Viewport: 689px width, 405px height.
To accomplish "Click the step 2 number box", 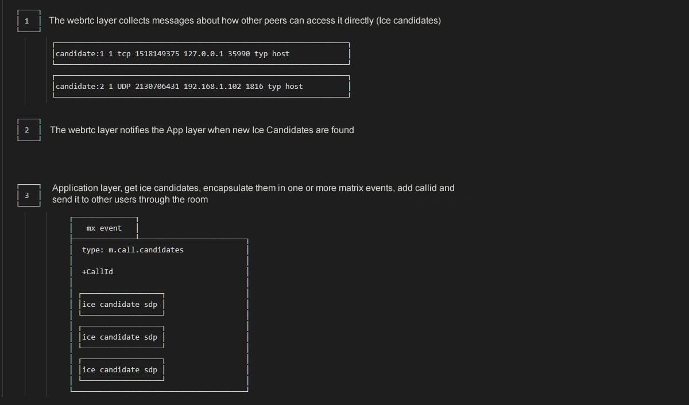I will coord(29,130).
